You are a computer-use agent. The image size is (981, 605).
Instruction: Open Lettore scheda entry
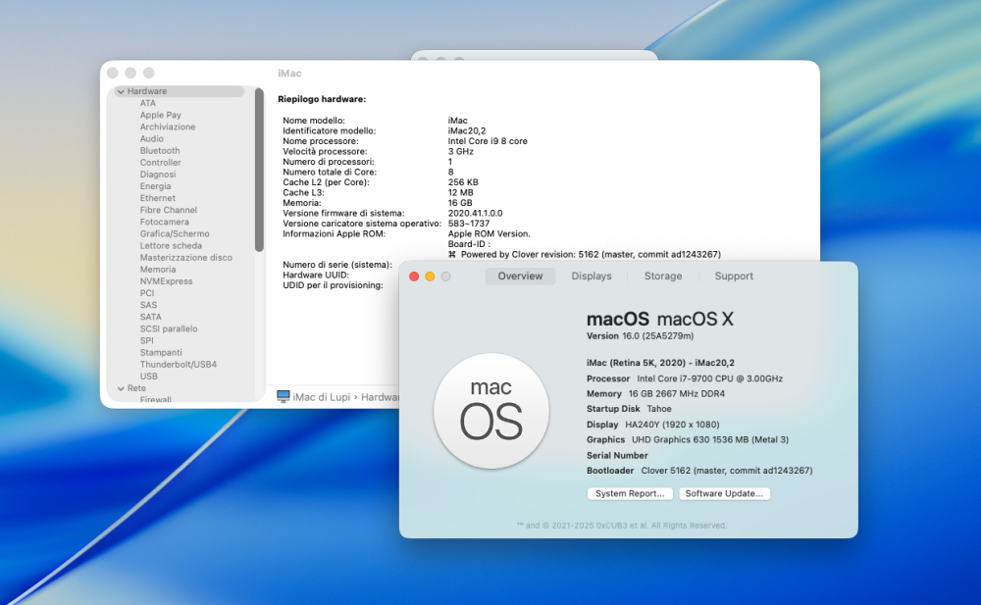[171, 246]
